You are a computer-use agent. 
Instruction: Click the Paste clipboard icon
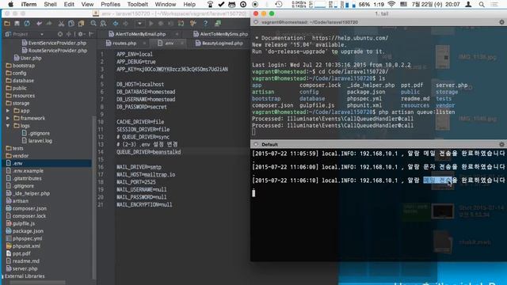tap(81, 23)
